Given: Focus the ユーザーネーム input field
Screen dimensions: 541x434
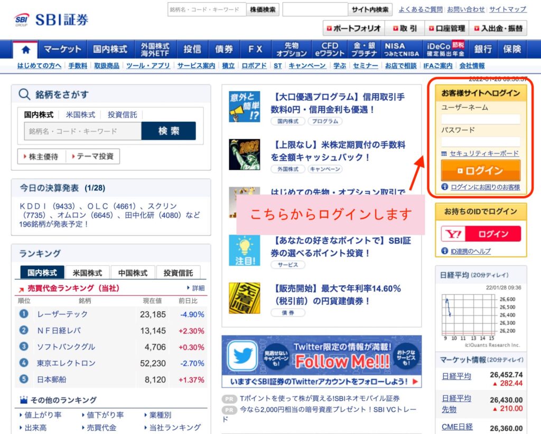Looking at the screenshot, I should tap(481, 119).
